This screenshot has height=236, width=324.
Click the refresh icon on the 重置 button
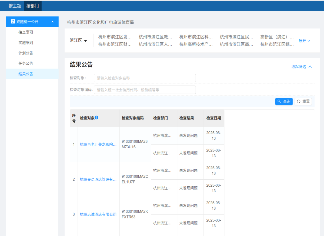(x=298, y=101)
